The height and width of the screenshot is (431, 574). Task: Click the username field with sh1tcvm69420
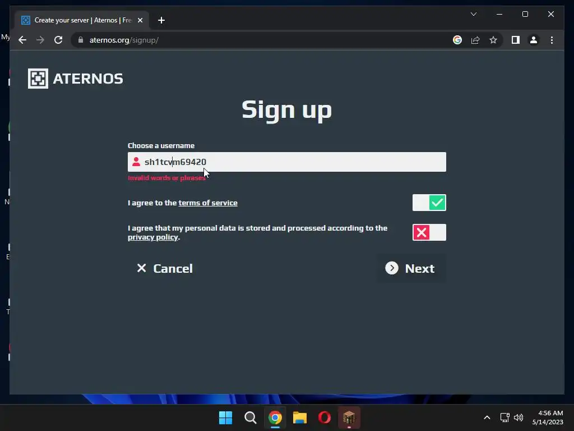tap(286, 162)
